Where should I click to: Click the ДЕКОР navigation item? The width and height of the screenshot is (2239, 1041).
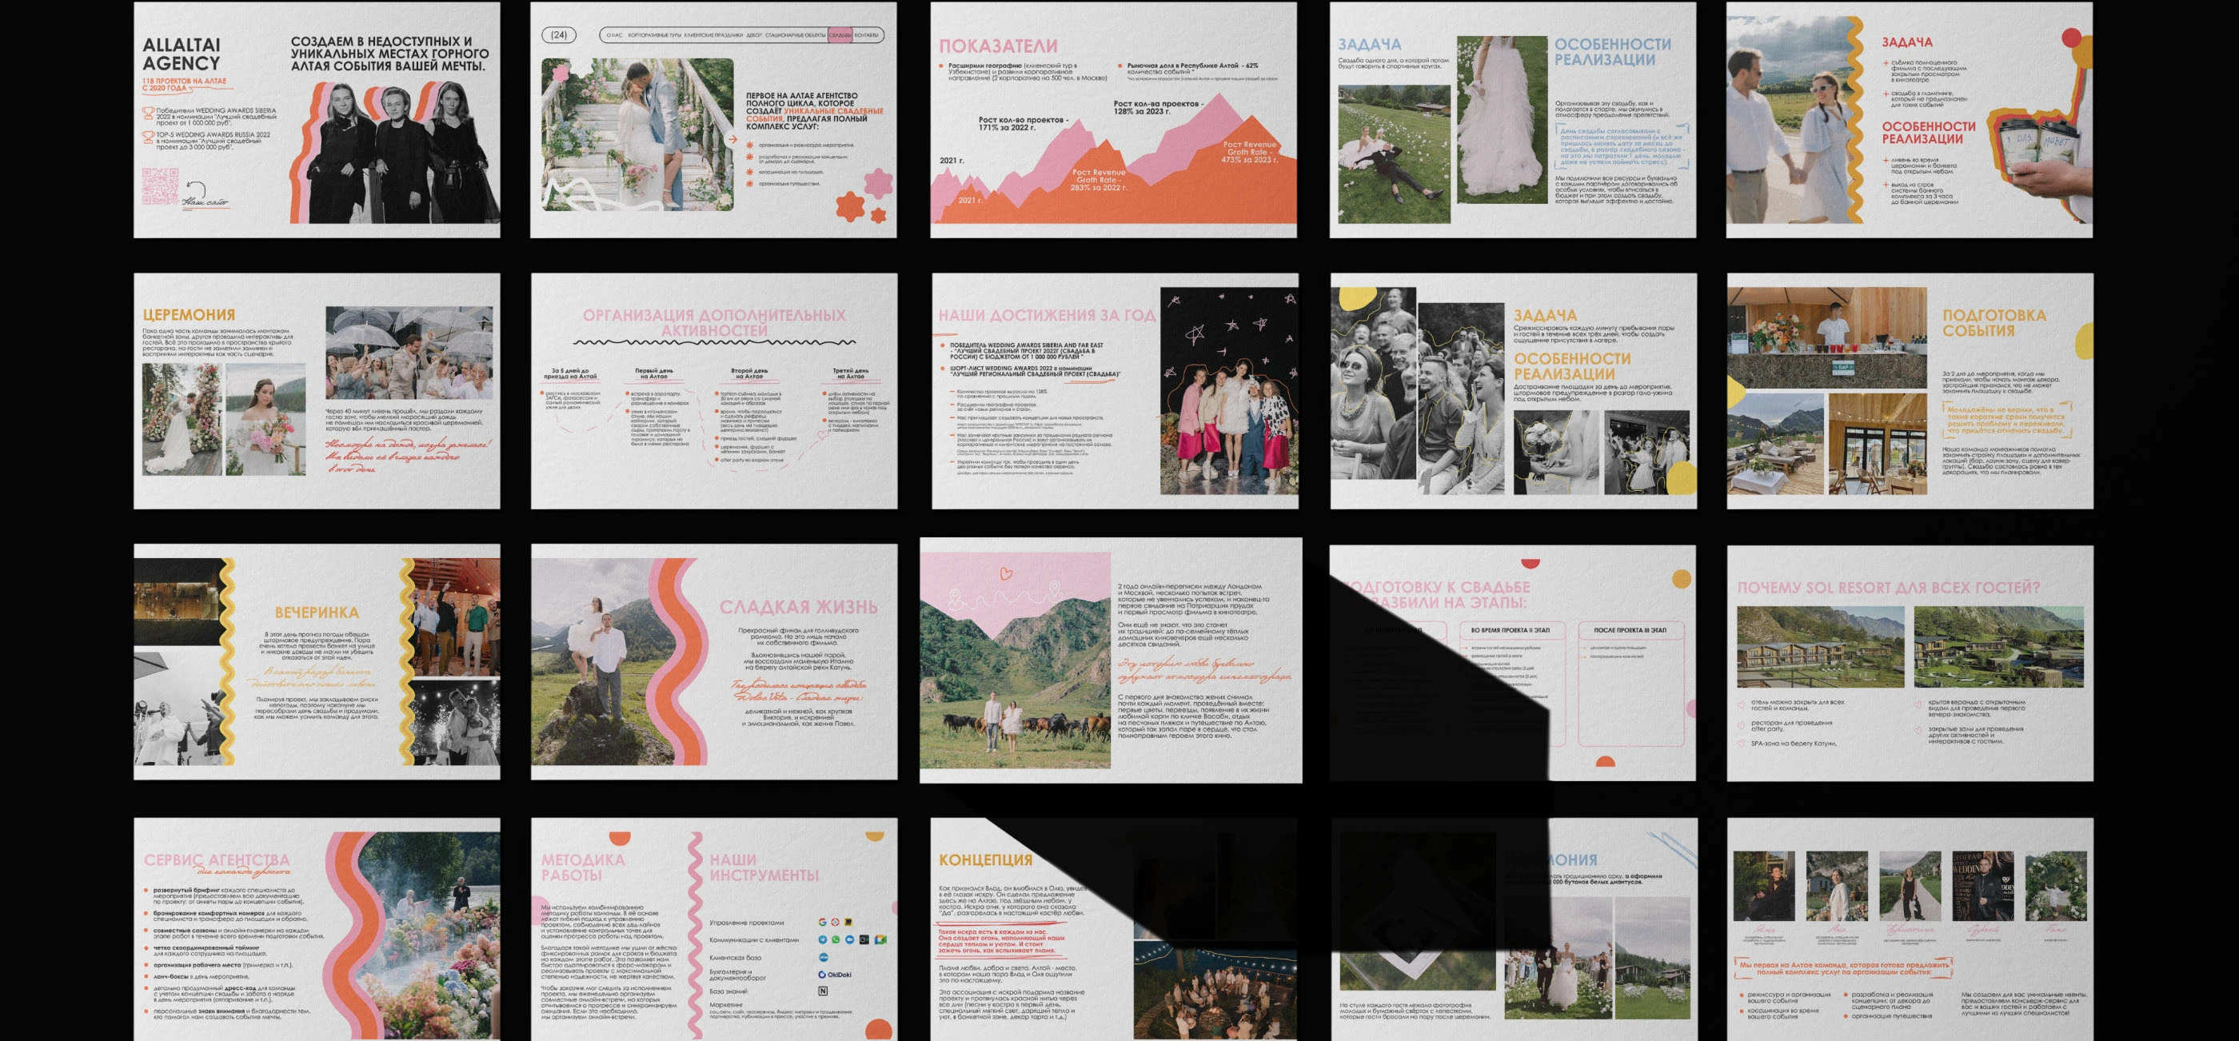(x=754, y=36)
